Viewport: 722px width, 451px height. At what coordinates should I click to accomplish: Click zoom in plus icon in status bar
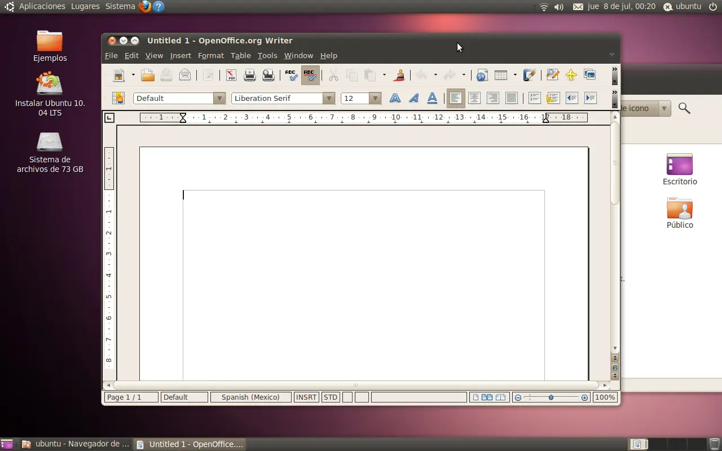(x=584, y=397)
